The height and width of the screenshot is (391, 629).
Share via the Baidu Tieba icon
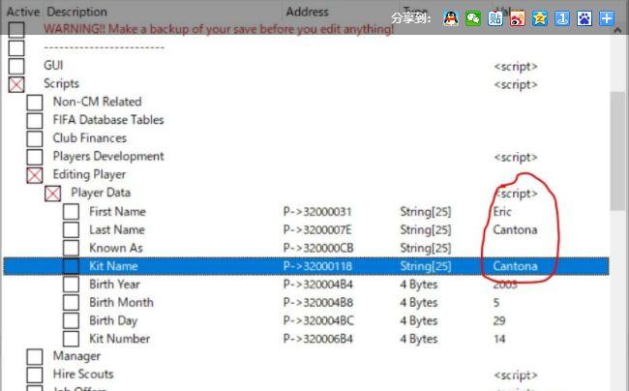[495, 17]
